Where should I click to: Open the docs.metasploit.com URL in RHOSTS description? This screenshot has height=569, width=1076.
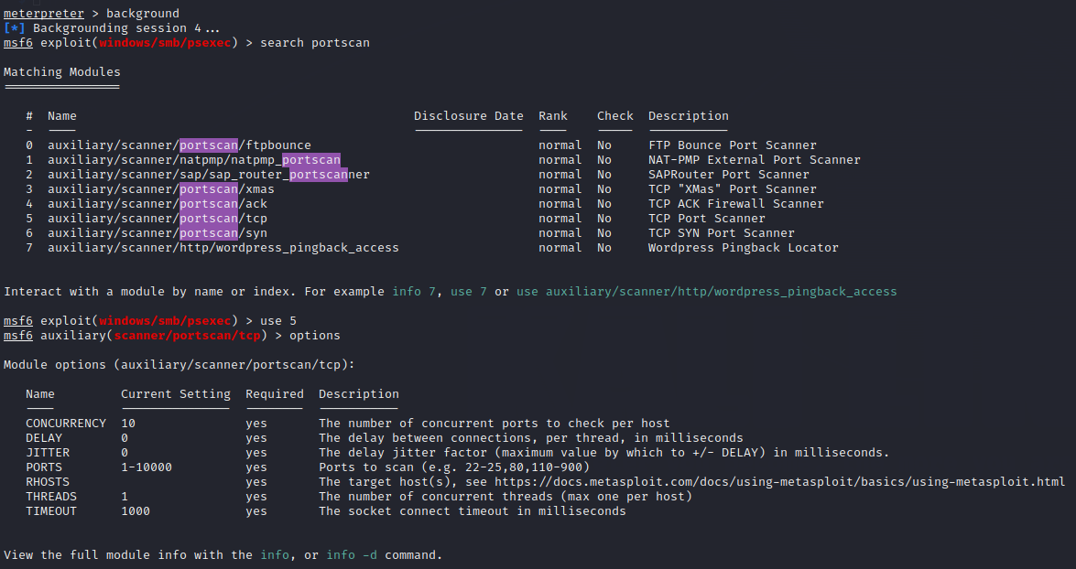(x=779, y=482)
